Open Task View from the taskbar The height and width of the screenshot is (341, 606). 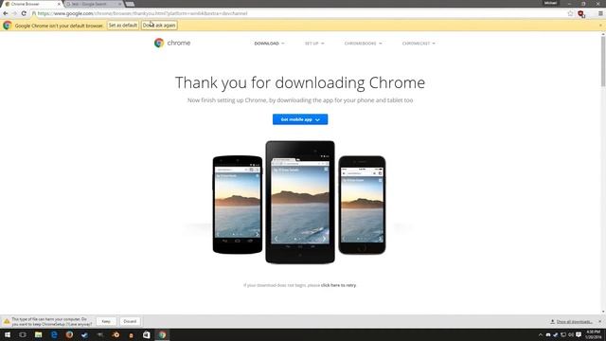[23, 334]
